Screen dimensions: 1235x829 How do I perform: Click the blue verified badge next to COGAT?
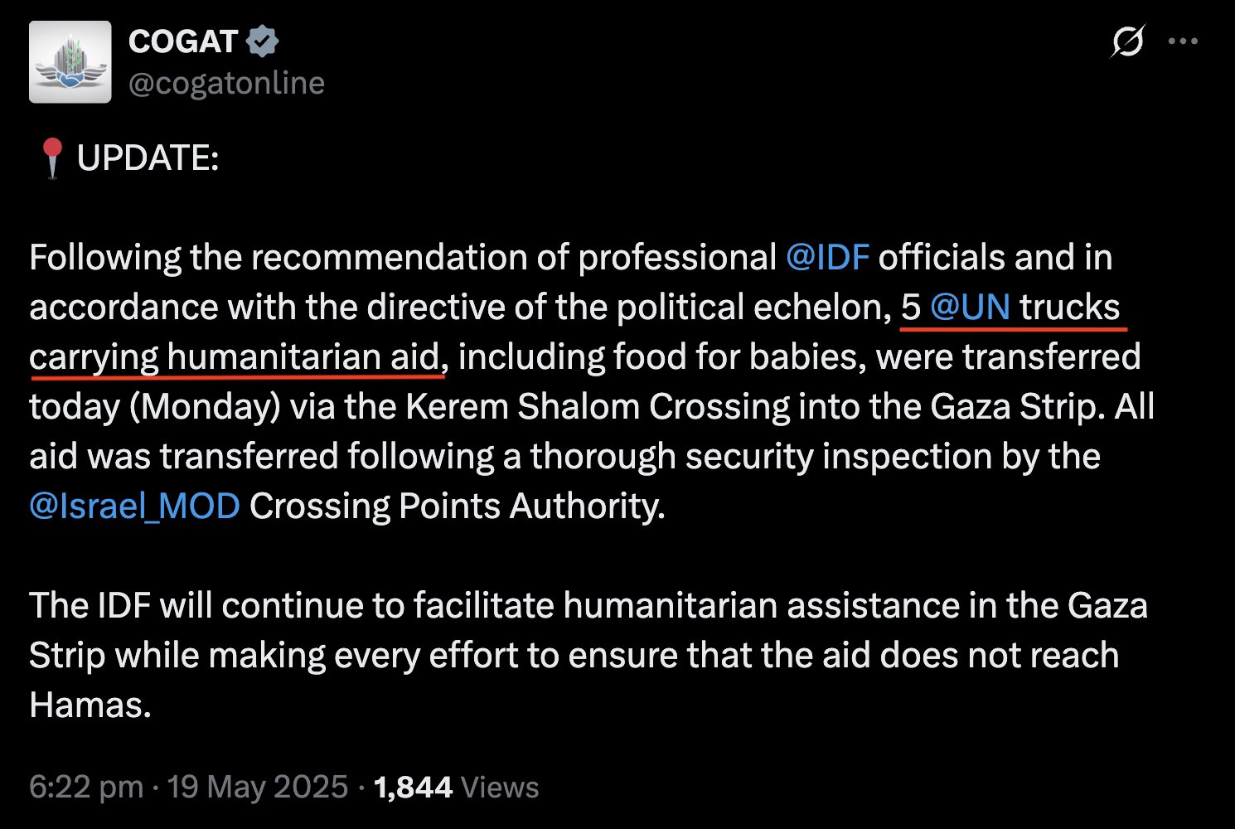(x=262, y=41)
